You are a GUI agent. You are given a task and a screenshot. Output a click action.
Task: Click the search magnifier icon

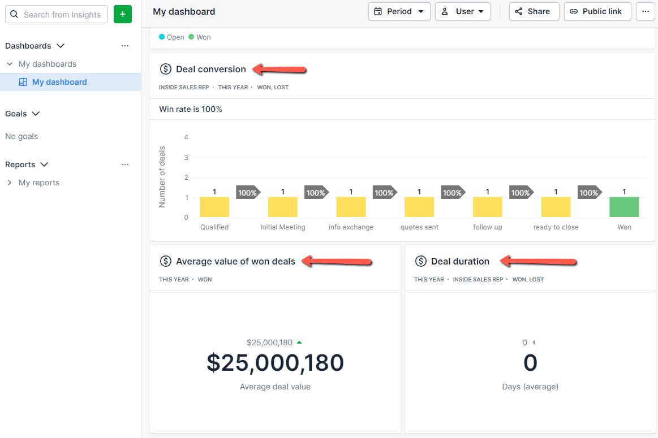(x=14, y=14)
